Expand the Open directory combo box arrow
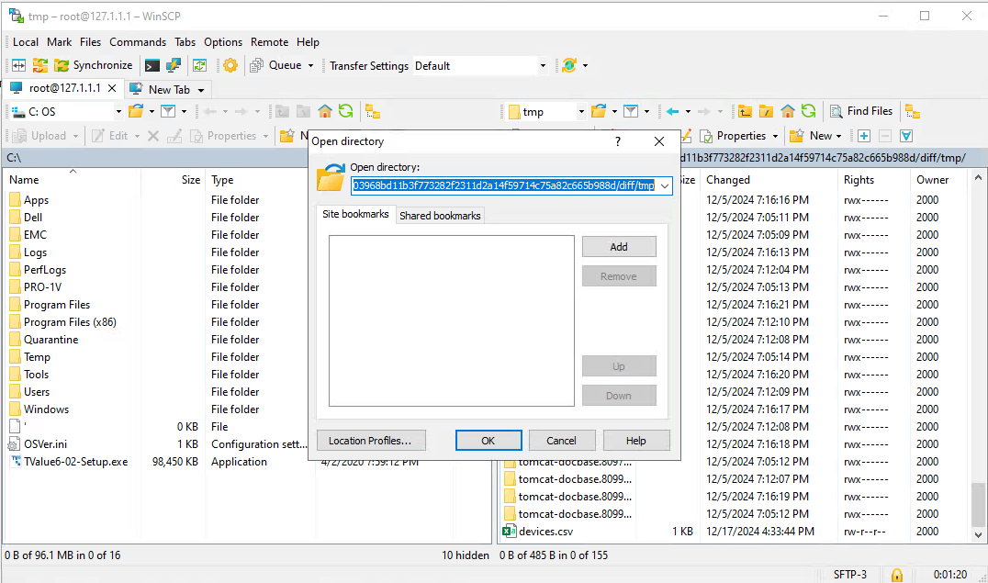Screen dimensions: 988x583 667,185
